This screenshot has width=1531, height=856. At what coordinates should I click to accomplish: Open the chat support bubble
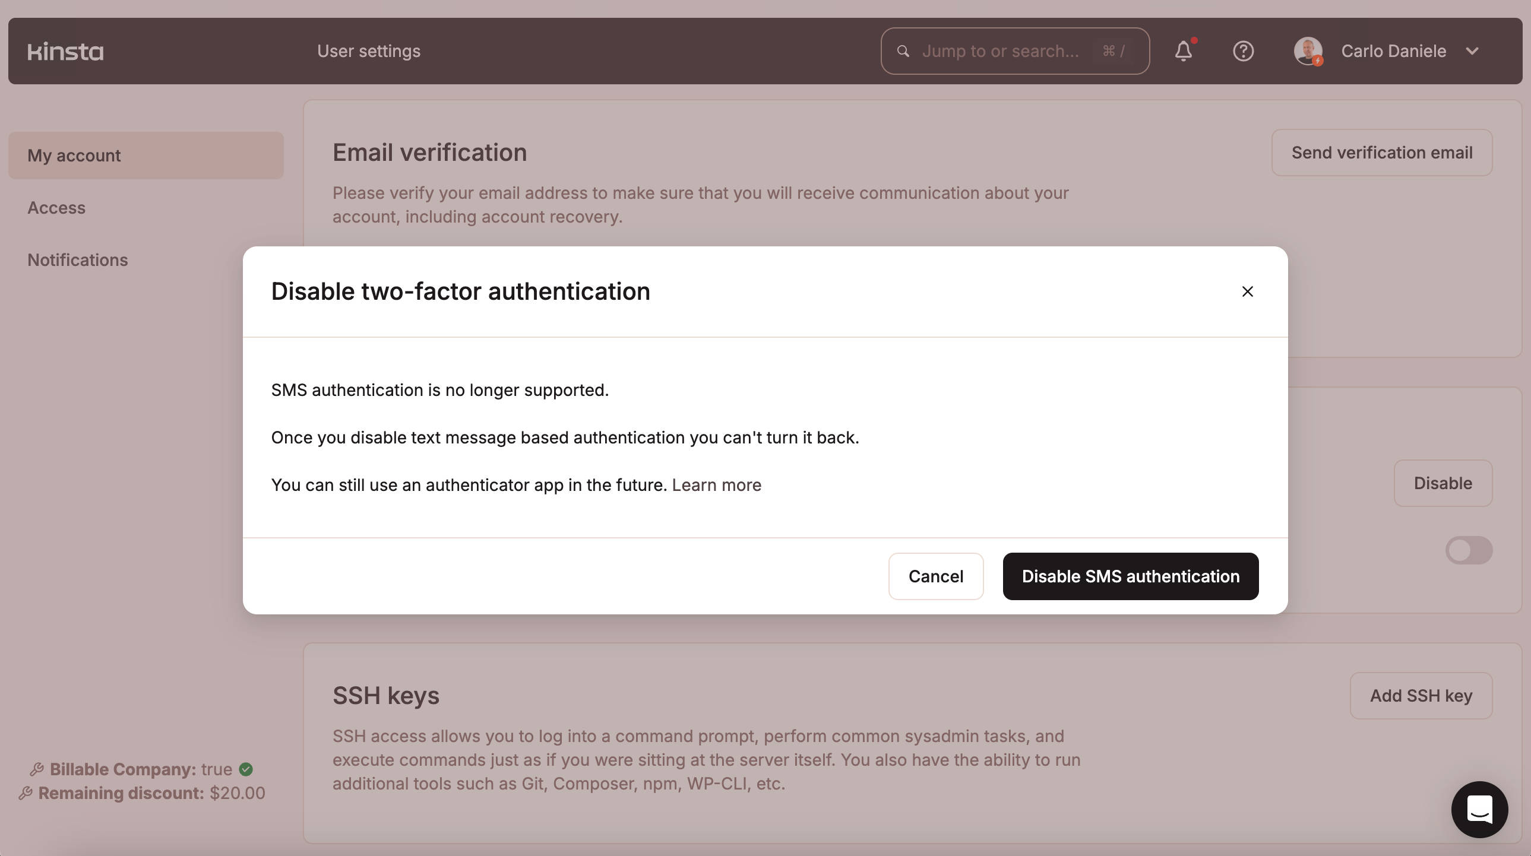pos(1479,810)
